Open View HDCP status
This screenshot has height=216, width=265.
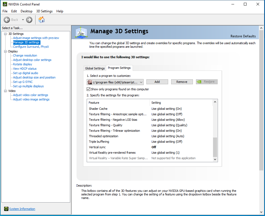pyautogui.click(x=25, y=69)
